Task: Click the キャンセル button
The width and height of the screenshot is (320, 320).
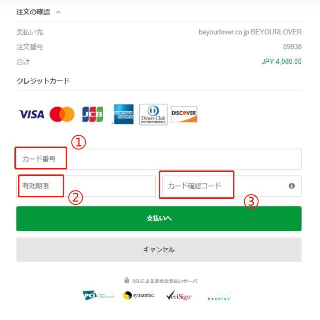Action: [159, 250]
